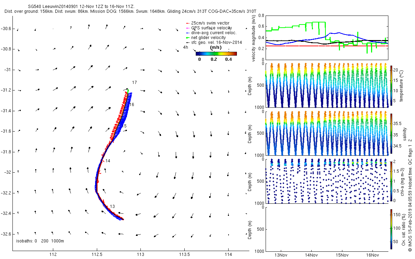The height and width of the screenshot is (259, 415).
Task: Click the '1.5' chl-a colorbar tick
Action: pos(396,171)
